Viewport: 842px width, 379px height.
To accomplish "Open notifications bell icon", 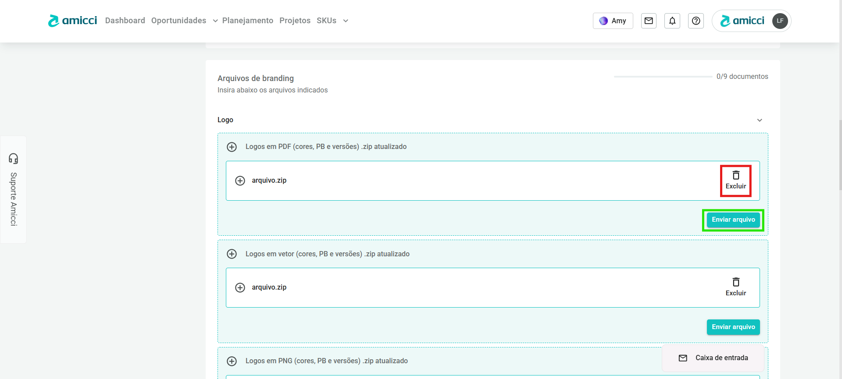I will [672, 21].
